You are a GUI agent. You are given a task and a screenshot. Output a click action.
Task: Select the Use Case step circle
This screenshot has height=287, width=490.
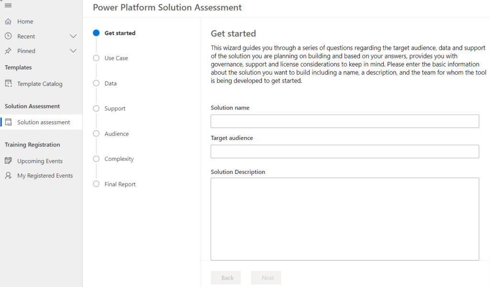coord(96,58)
